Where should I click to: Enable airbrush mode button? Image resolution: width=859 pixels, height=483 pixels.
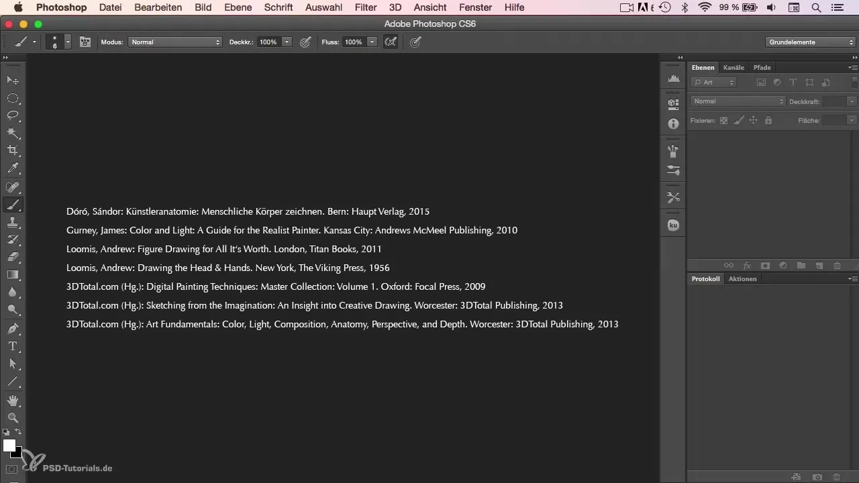click(390, 42)
